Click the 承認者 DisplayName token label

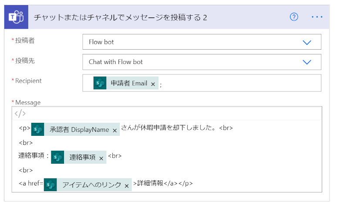79,130
